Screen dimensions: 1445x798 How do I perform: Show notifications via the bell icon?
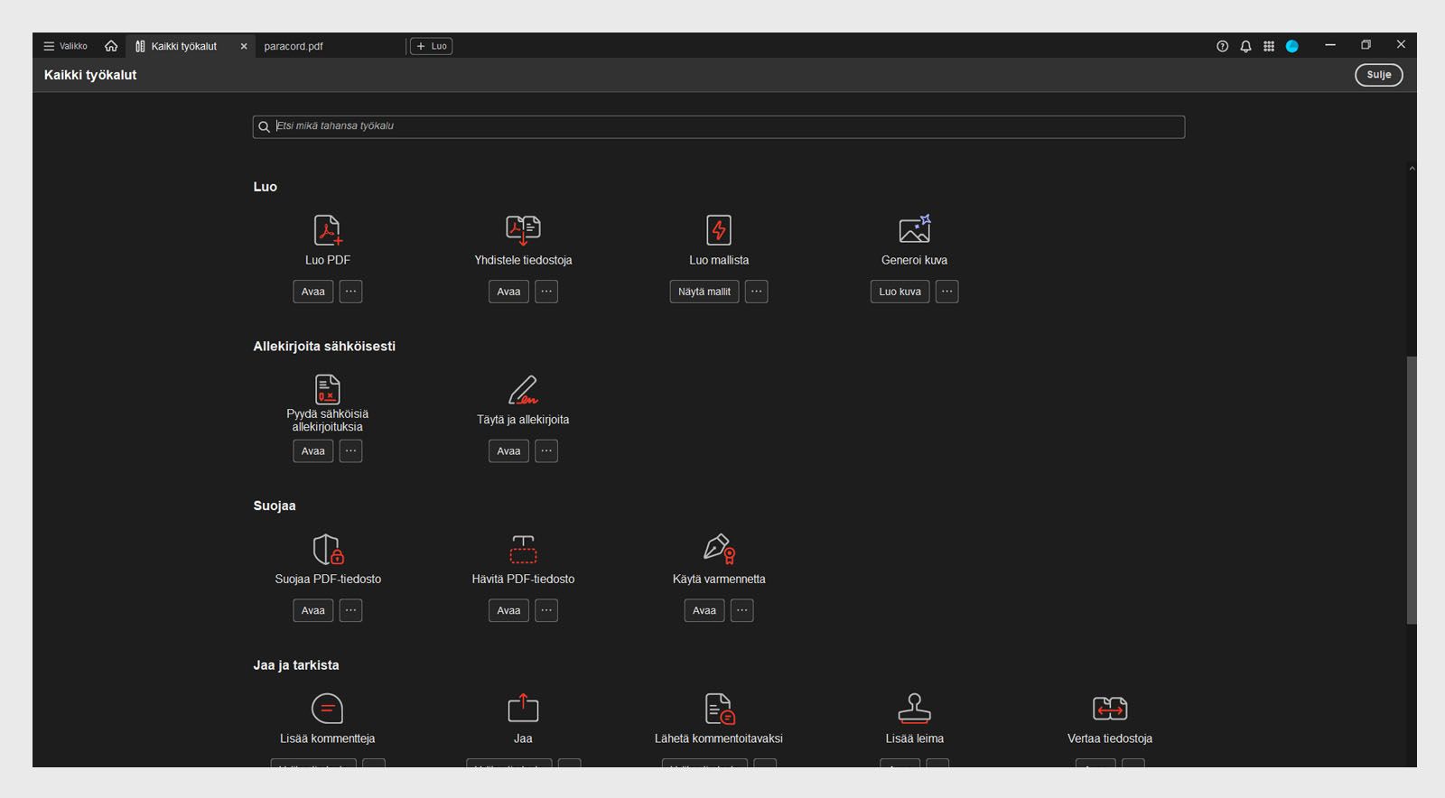pos(1245,46)
